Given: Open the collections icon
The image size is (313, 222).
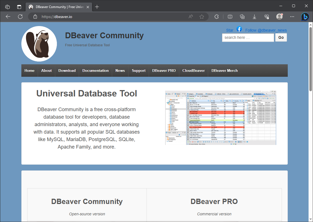Looking at the screenshot, I should point(242,17).
